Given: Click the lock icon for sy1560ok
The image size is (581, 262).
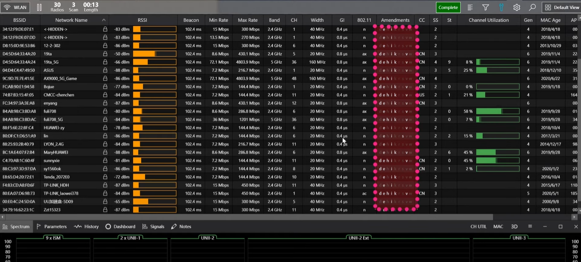Looking at the screenshot, I should point(105,169).
